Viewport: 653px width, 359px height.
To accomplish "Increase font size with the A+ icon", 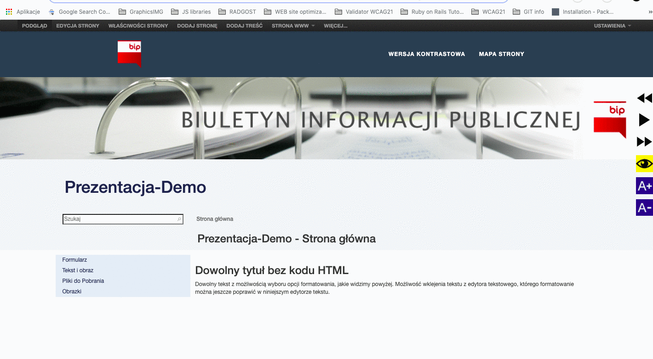I will (x=644, y=186).
